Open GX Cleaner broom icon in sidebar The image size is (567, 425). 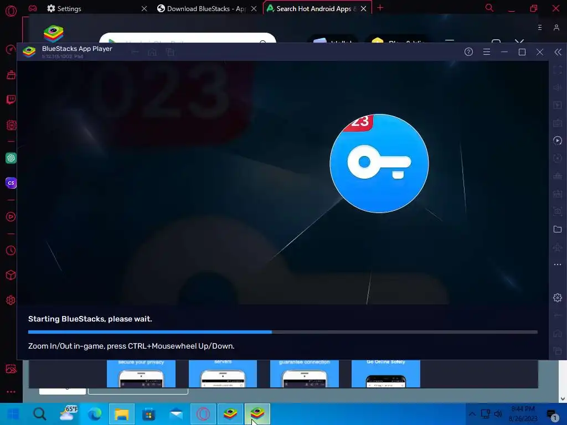pyautogui.click(x=11, y=75)
